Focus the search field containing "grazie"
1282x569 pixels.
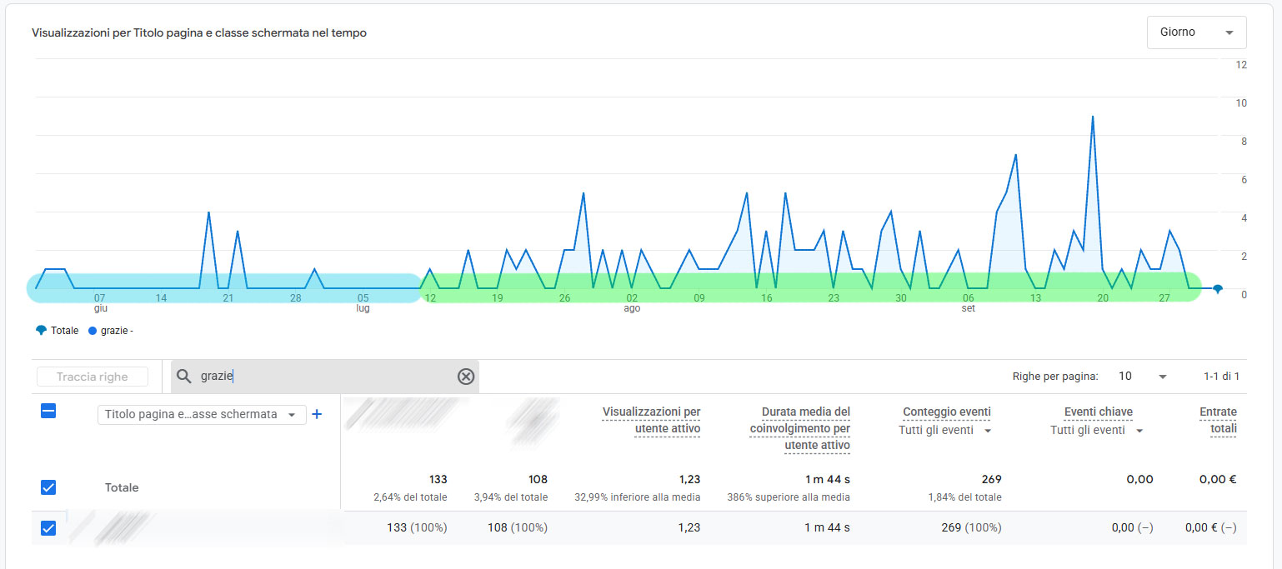tap(325, 377)
